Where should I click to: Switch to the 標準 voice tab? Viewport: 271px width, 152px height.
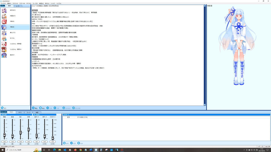(9, 6)
